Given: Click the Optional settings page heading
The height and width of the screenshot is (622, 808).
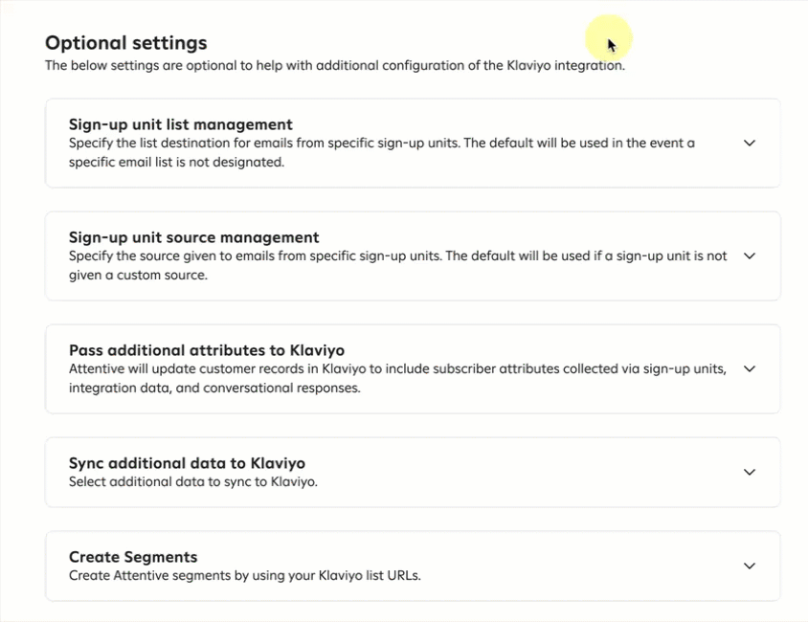Looking at the screenshot, I should [x=125, y=43].
